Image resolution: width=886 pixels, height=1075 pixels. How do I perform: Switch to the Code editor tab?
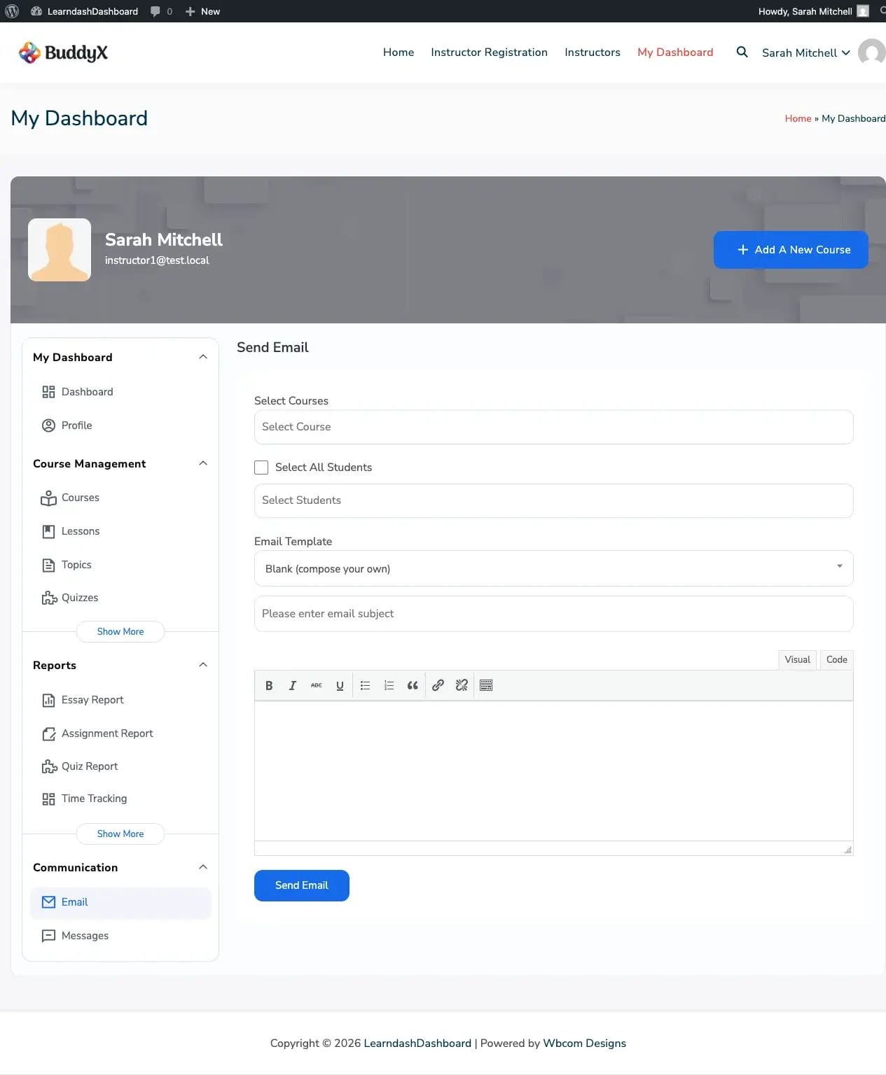click(x=836, y=659)
